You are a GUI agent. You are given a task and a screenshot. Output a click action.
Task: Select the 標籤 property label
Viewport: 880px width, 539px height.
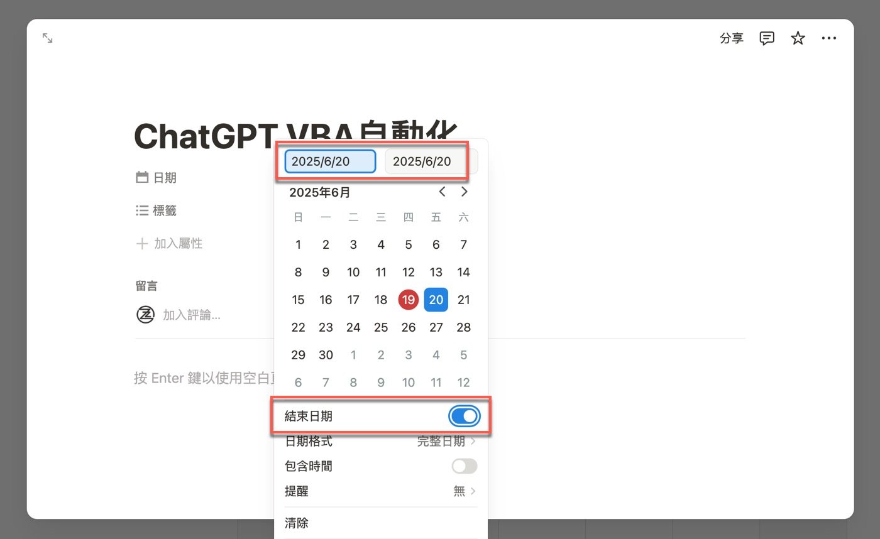click(165, 211)
